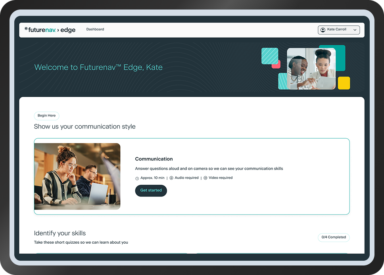Screen dimensions: 384x275
Task: Expand the account menu in the top-right
Action: point(339,30)
